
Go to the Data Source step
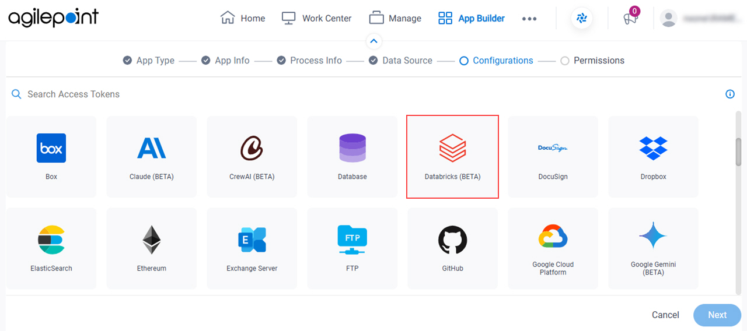(x=401, y=61)
